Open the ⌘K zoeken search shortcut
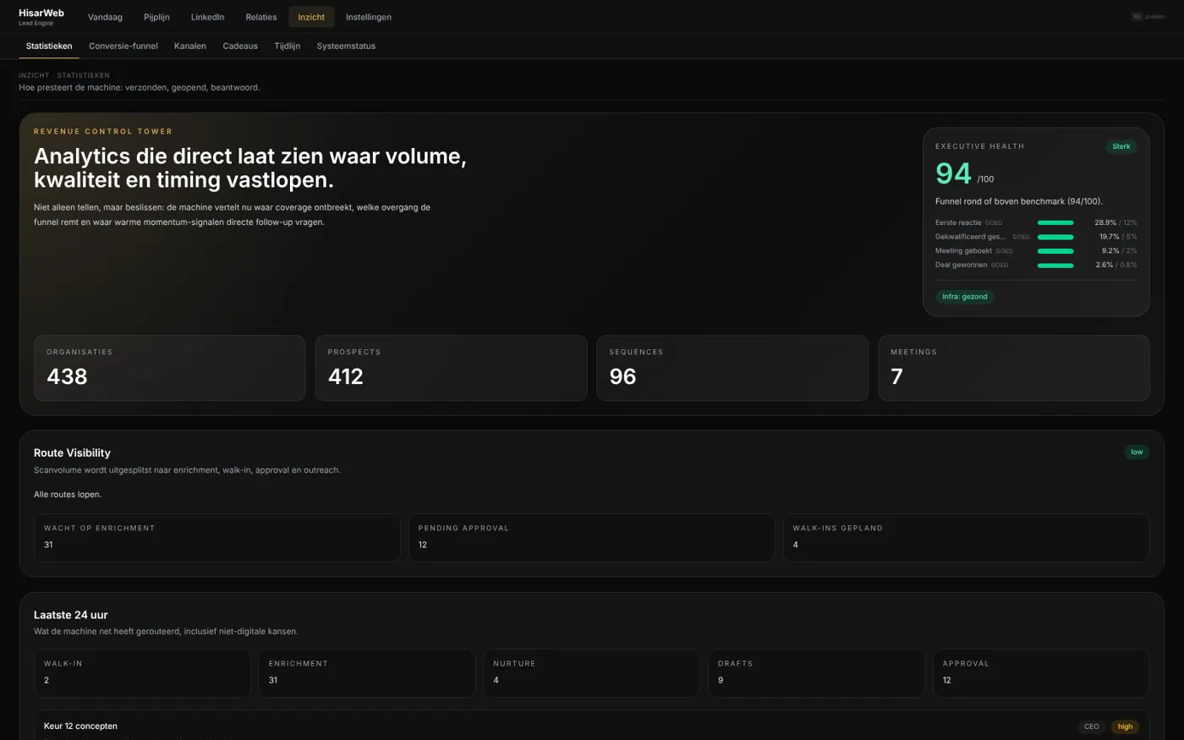 pos(1148,17)
